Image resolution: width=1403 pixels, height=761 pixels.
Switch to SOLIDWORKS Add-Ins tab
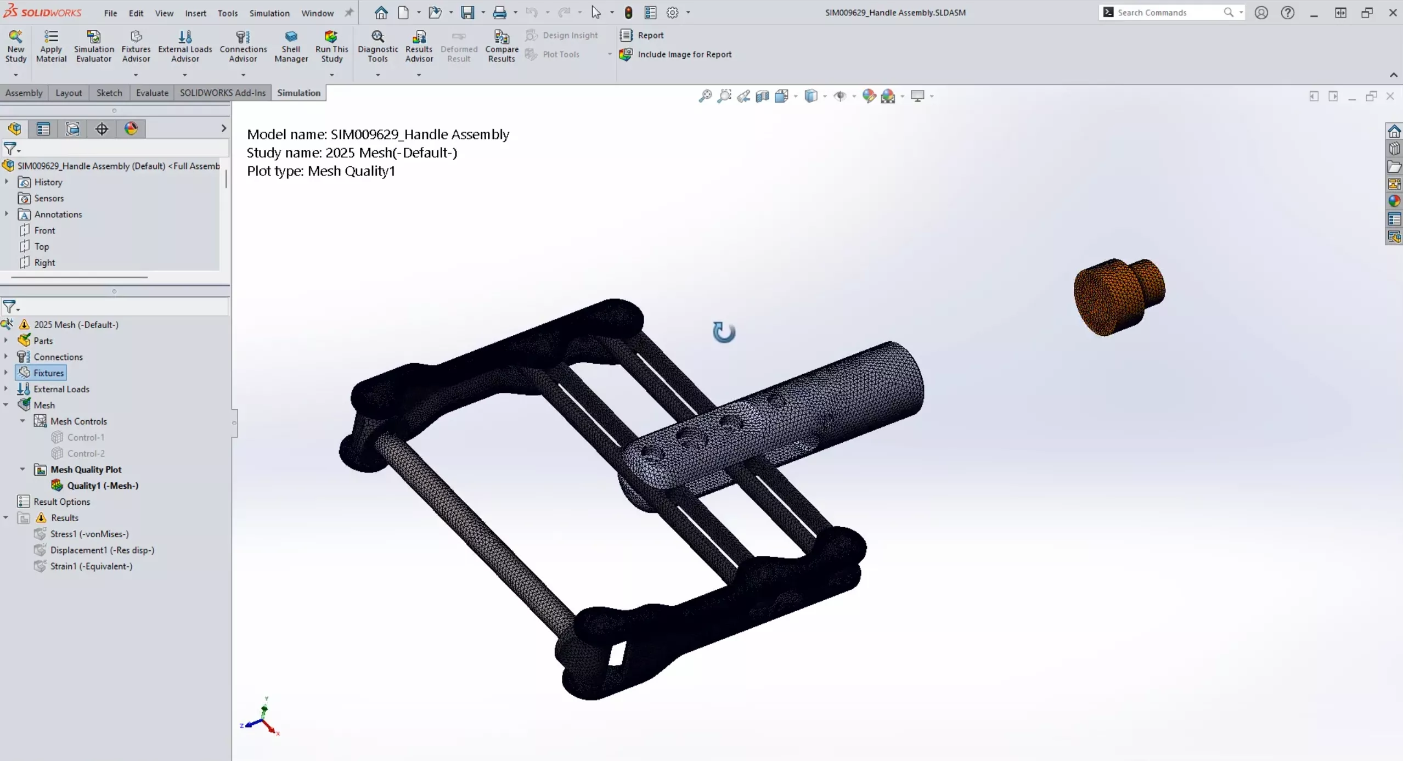pos(223,93)
